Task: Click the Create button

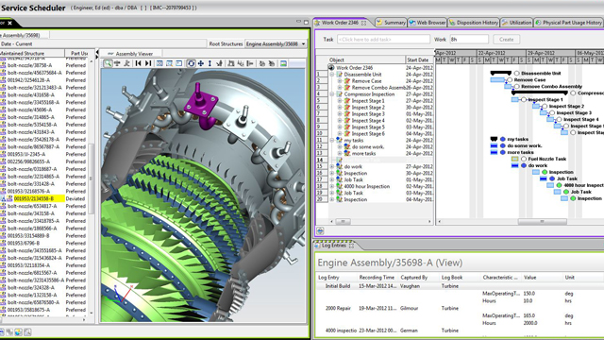Action: click(506, 40)
